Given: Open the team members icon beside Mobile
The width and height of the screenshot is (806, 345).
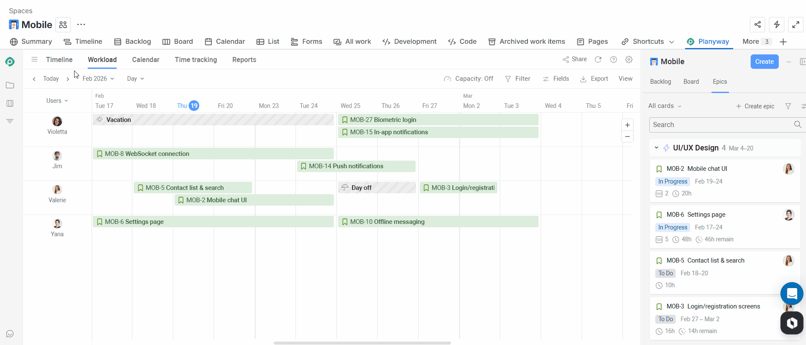Looking at the screenshot, I should [x=63, y=25].
